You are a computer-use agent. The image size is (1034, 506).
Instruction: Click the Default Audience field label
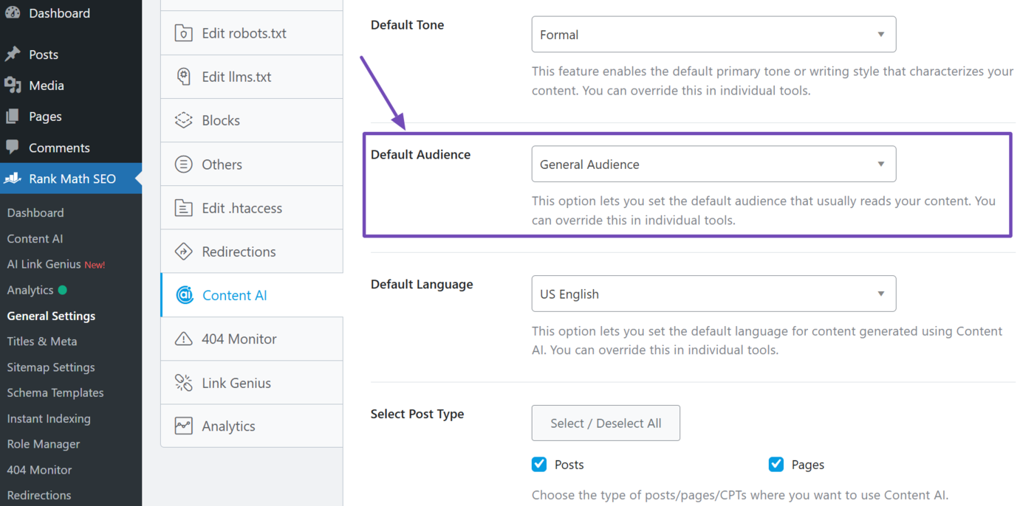420,154
